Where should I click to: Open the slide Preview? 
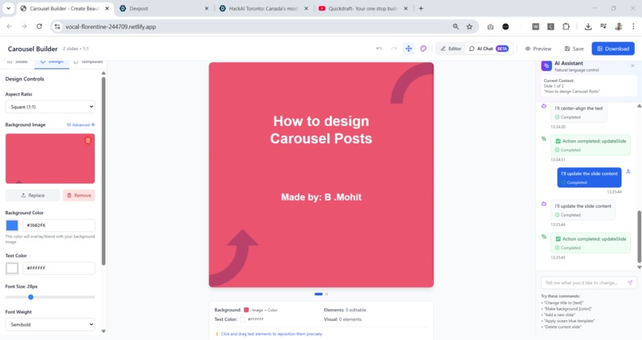[538, 49]
